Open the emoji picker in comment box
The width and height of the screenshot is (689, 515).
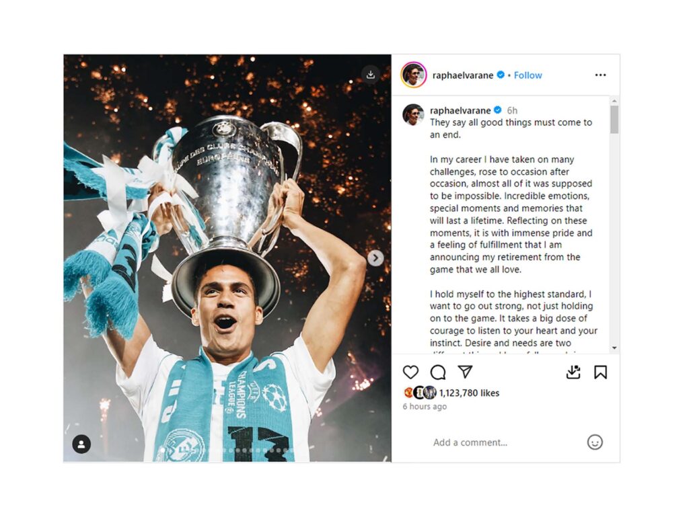[595, 442]
